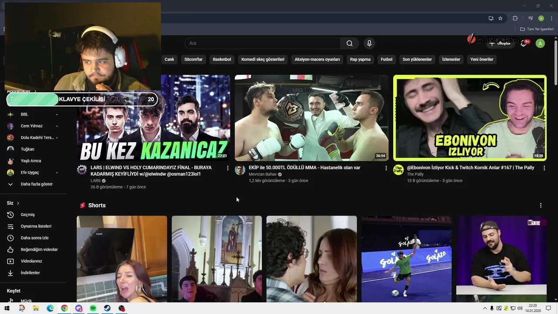The image size is (558, 314).
Task: Open YouTube notifications bell
Action: coord(524,43)
